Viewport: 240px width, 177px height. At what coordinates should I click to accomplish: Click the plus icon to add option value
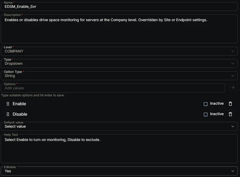click(233, 87)
